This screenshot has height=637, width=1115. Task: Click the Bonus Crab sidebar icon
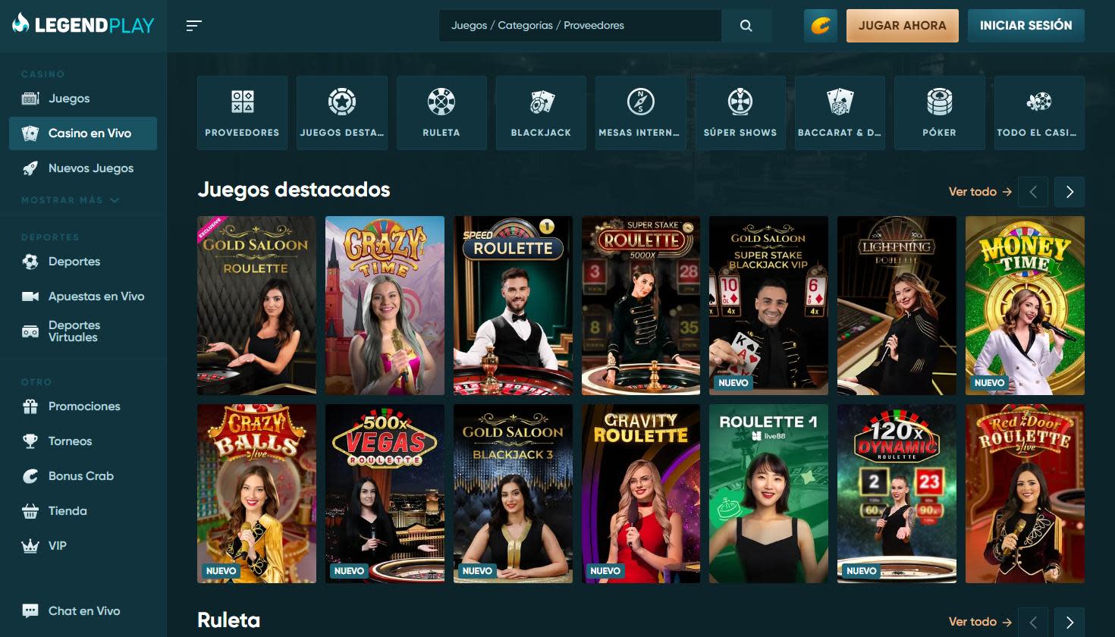[x=30, y=476]
